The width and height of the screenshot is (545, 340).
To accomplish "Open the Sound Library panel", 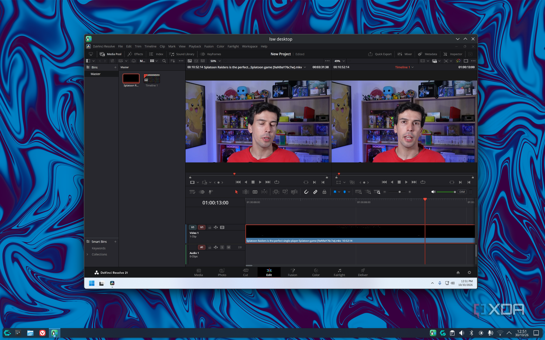I will tap(182, 54).
